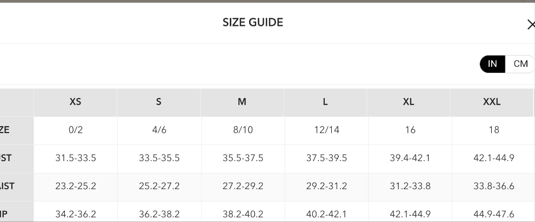Click the S column header

pyautogui.click(x=159, y=102)
